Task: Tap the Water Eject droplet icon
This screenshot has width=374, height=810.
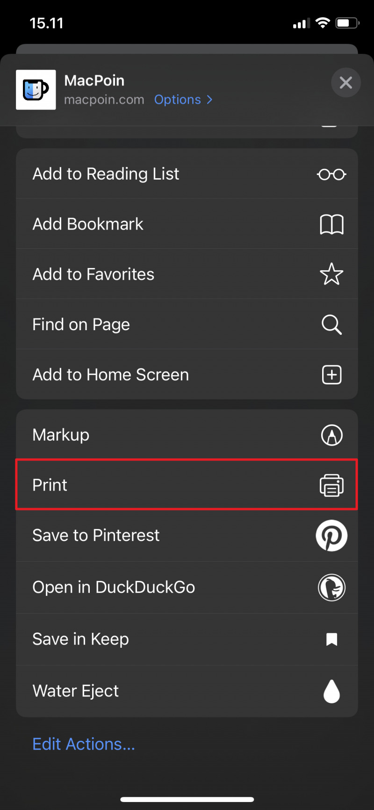Action: pos(331,691)
